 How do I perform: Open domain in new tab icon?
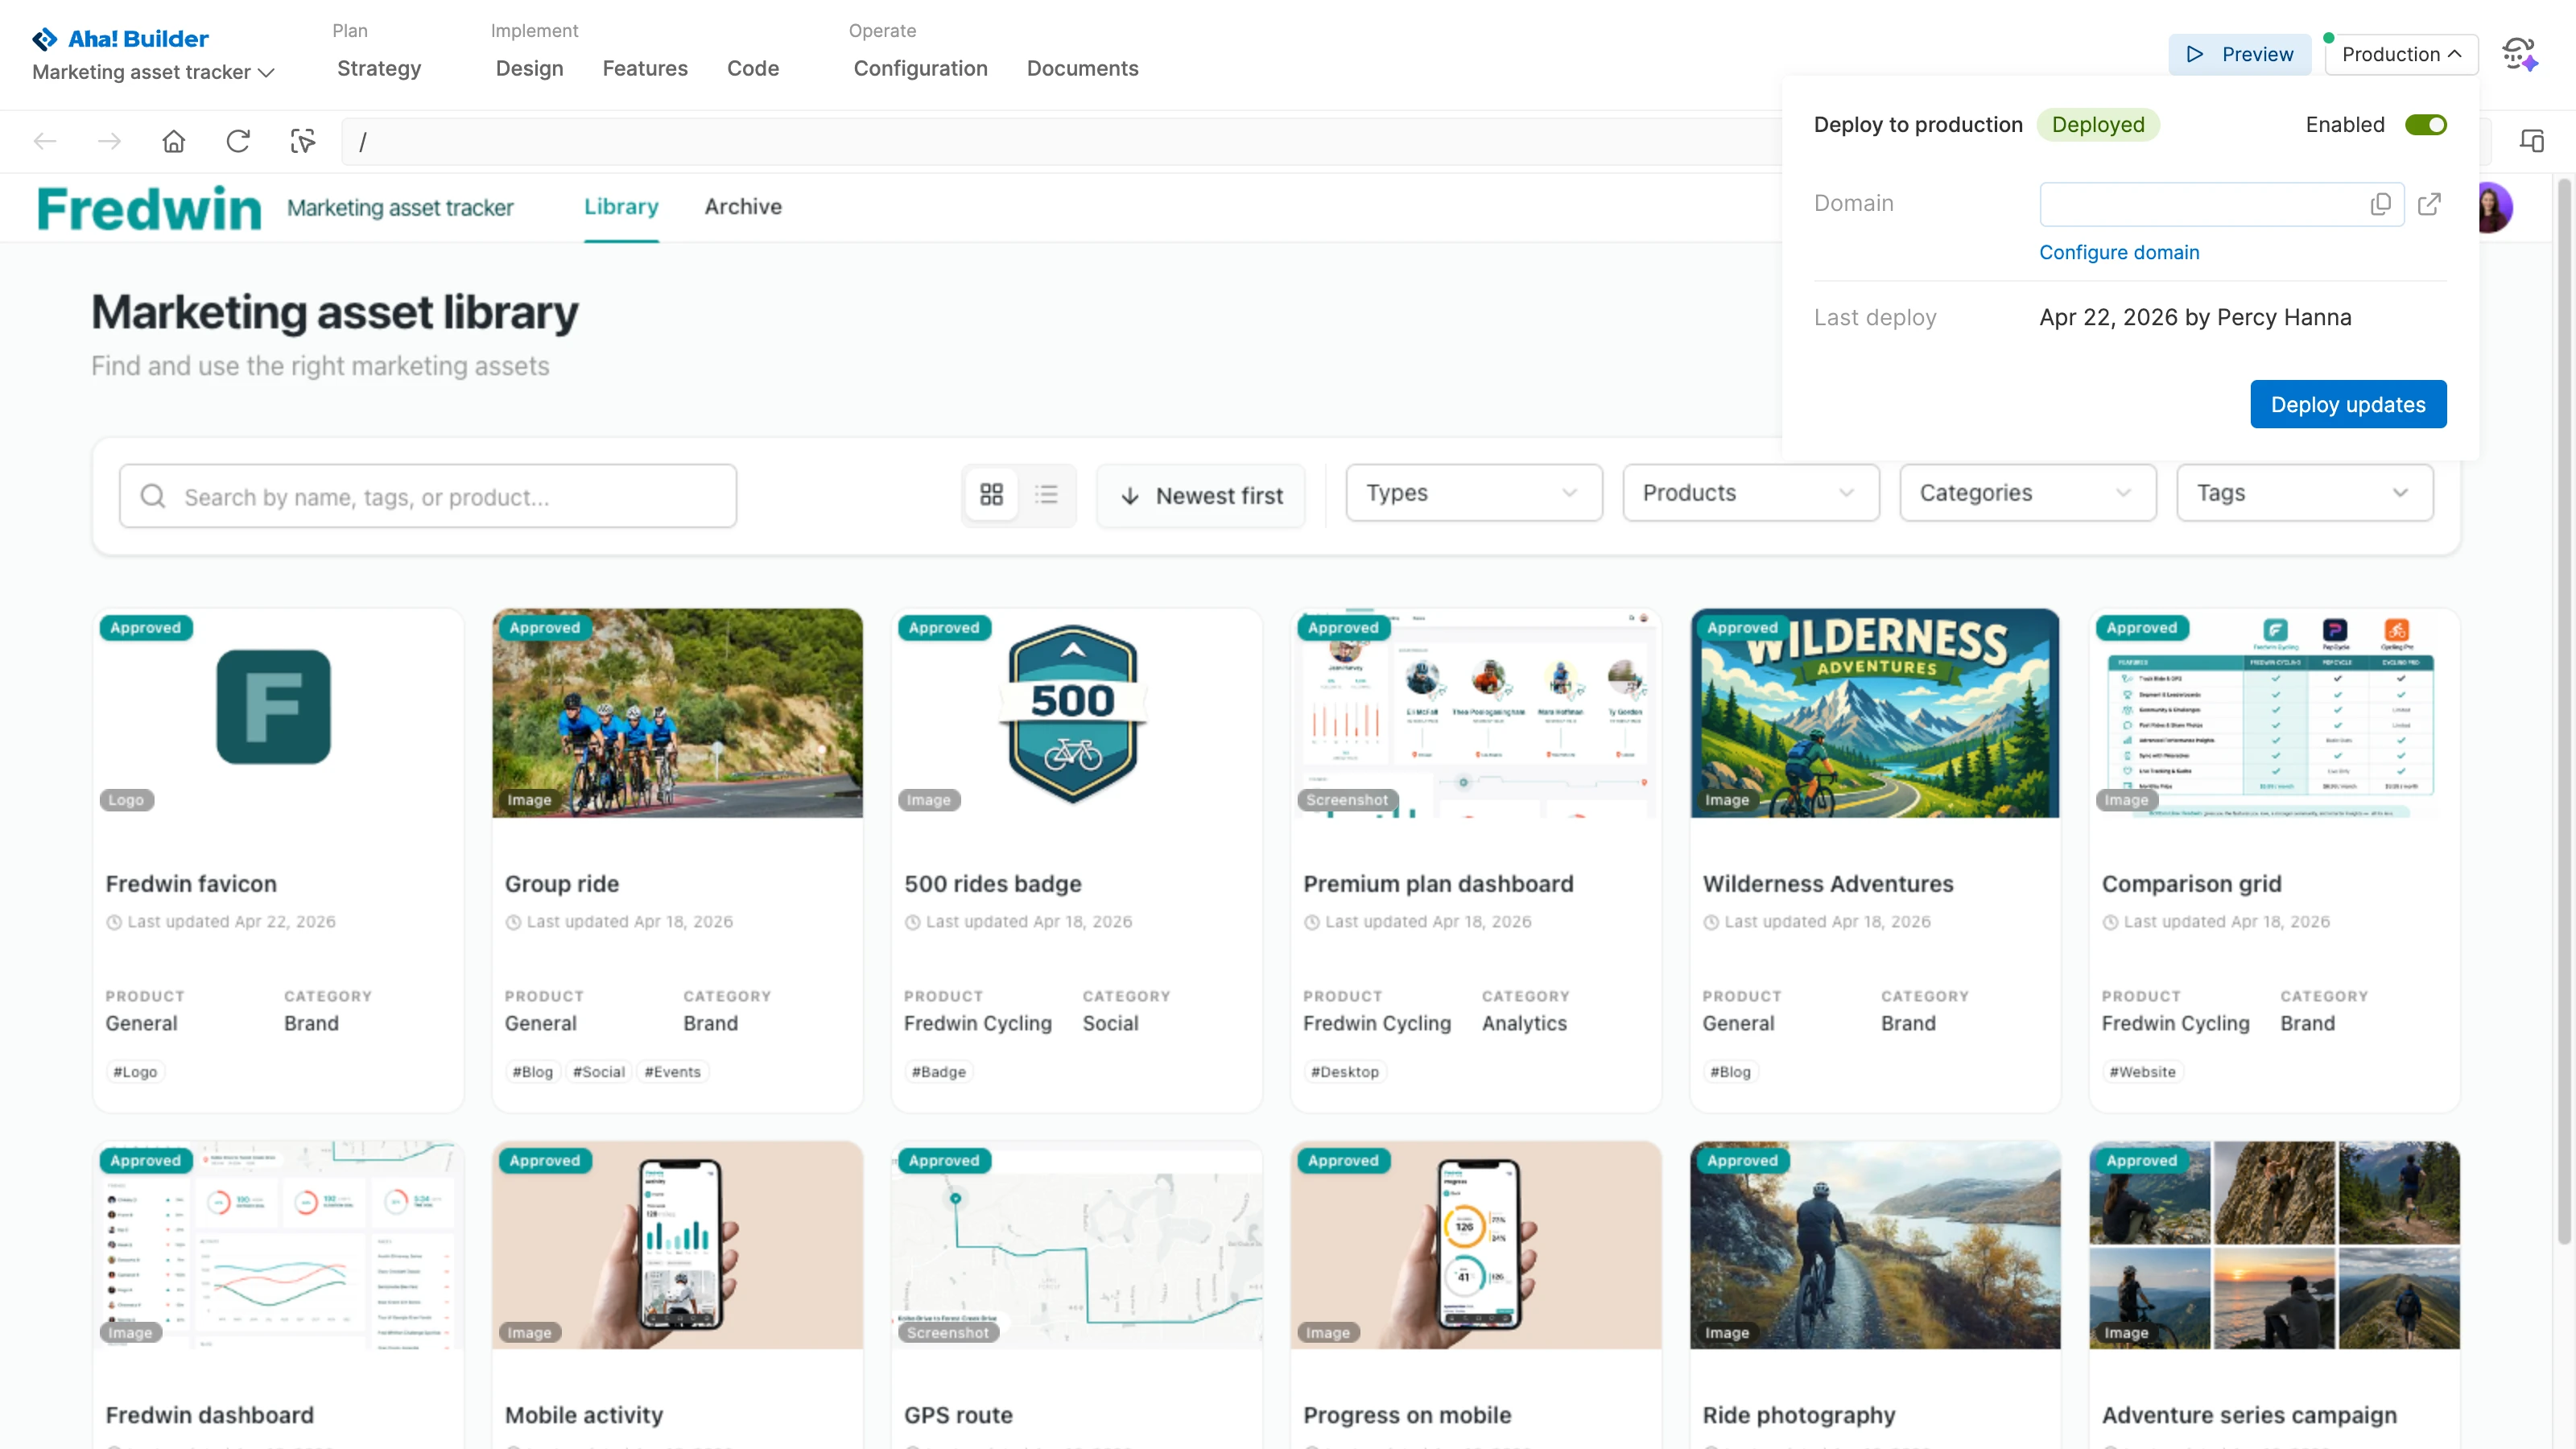(2429, 204)
